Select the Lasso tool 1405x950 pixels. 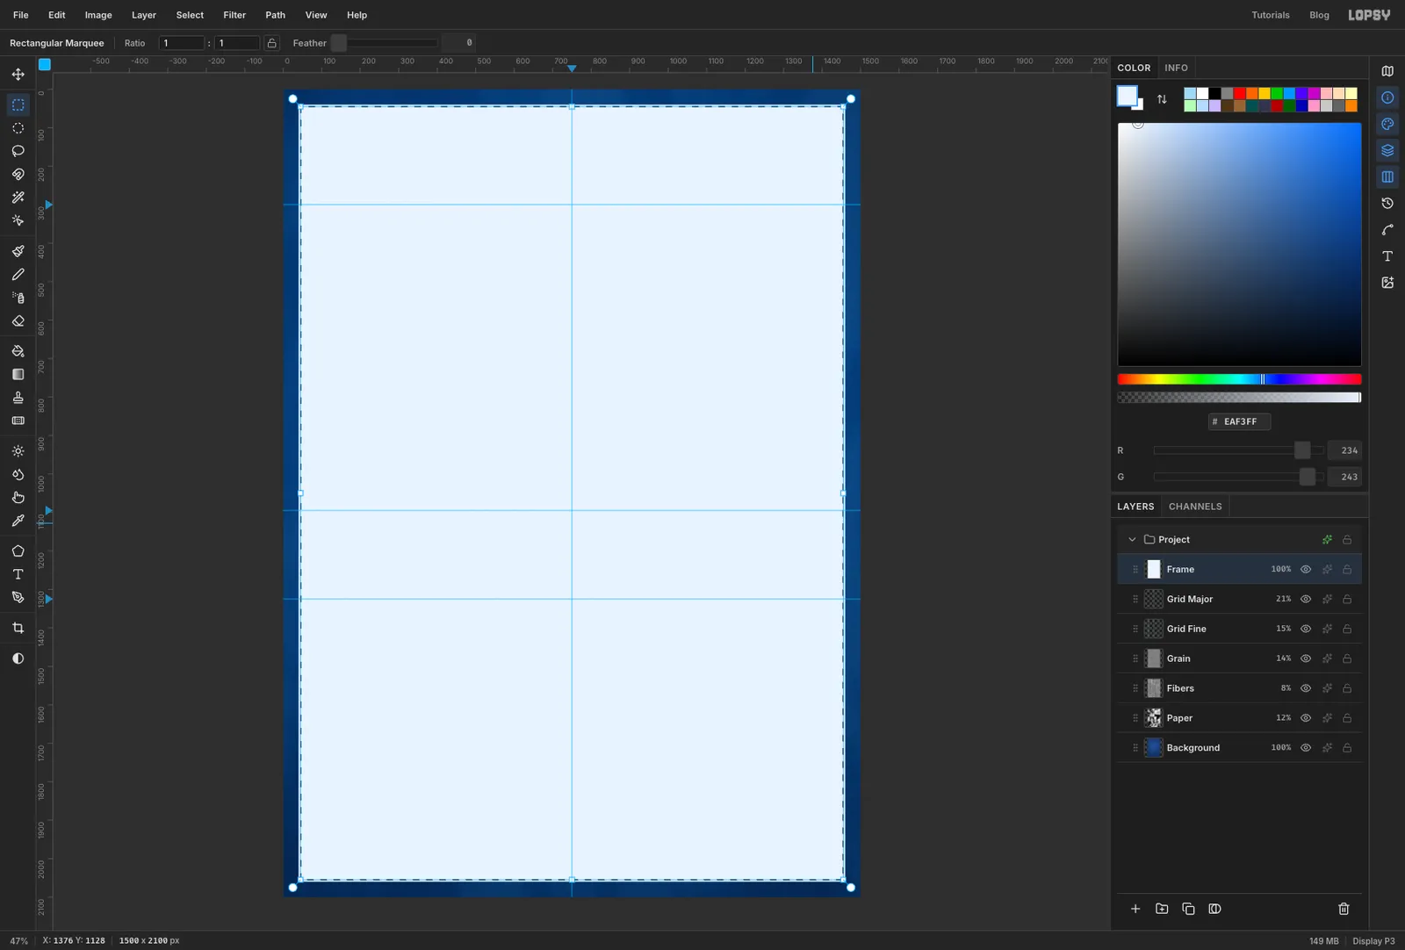pyautogui.click(x=18, y=151)
